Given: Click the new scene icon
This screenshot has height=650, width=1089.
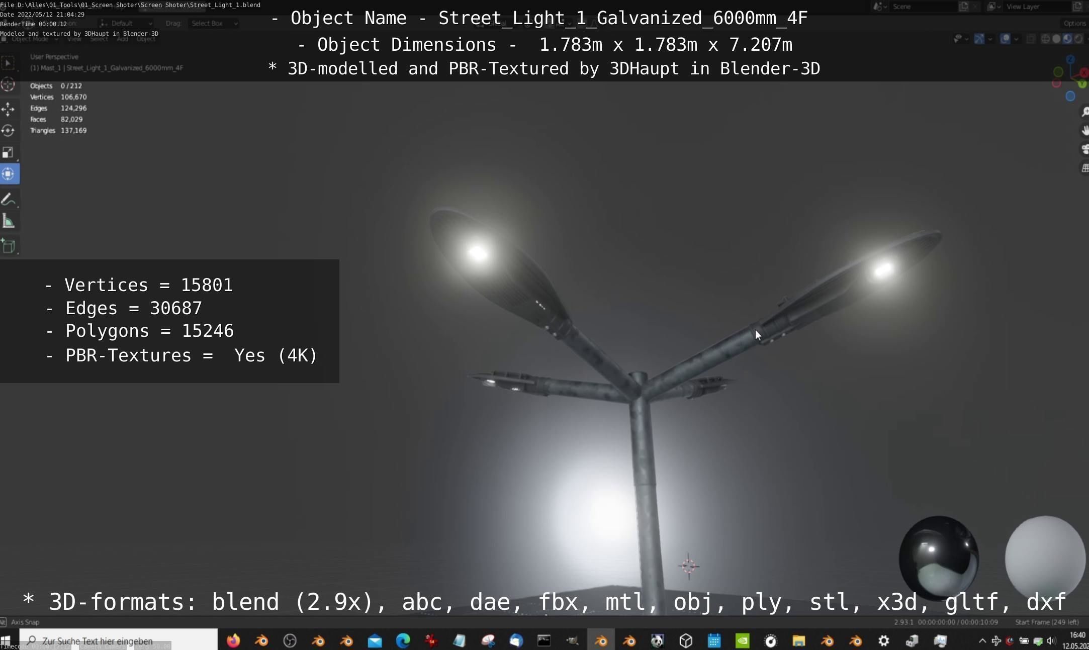Looking at the screenshot, I should pyautogui.click(x=963, y=7).
